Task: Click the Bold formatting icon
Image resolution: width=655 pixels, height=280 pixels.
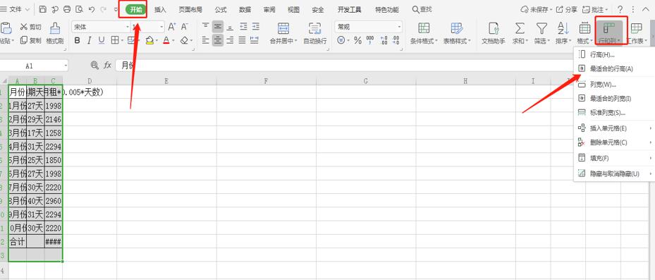Action: (77, 40)
